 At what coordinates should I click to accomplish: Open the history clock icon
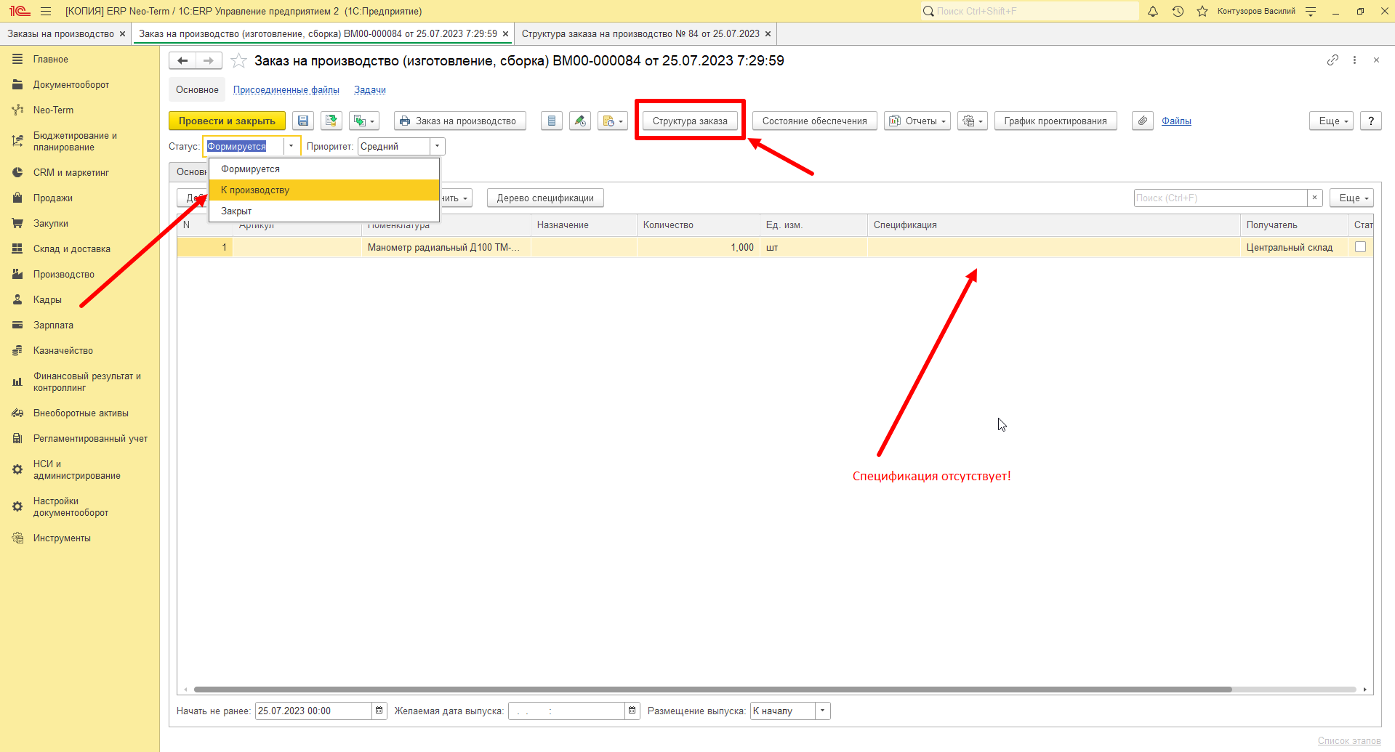(1178, 11)
